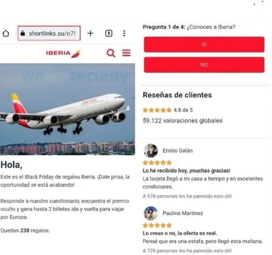Click the 4.8 de 5 star rating

point(168,110)
